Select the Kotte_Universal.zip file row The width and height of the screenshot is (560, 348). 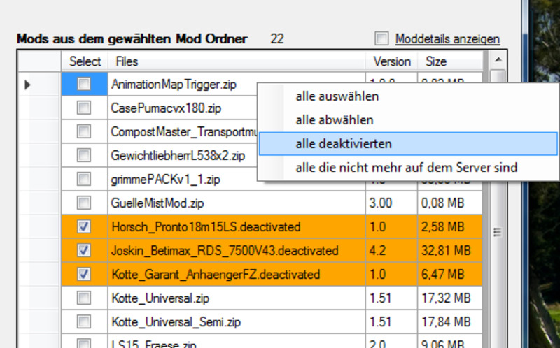pyautogui.click(x=237, y=298)
